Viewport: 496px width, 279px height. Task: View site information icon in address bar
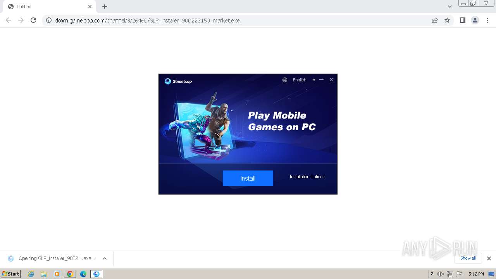coord(49,20)
